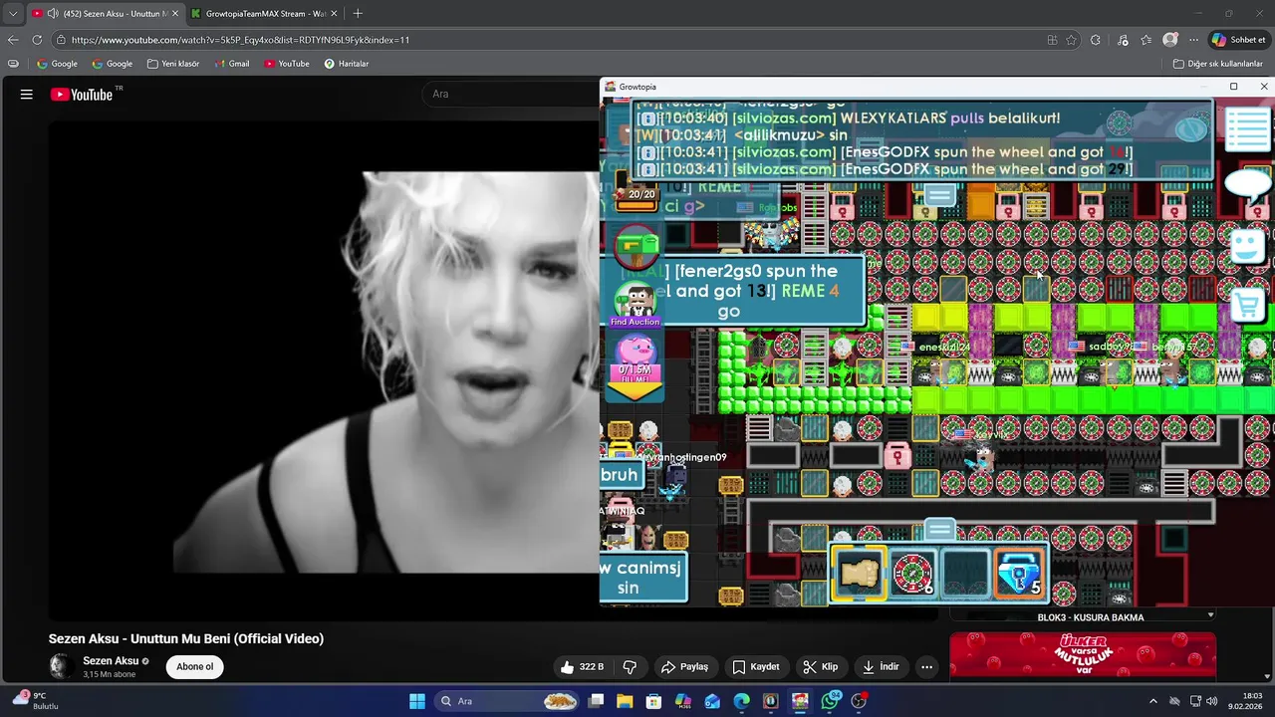Open the YouTube bookmark

click(287, 64)
